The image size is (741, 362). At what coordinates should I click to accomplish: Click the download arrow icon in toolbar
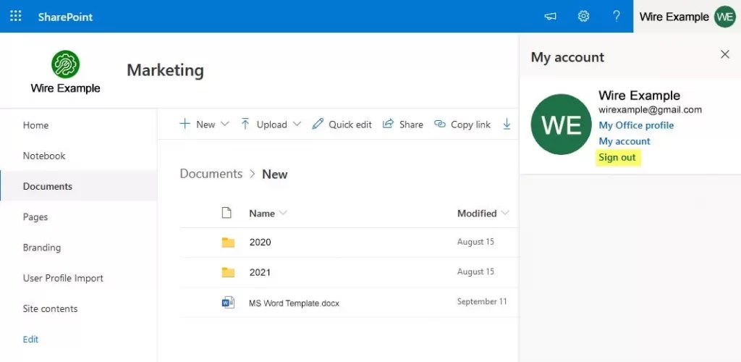(507, 124)
